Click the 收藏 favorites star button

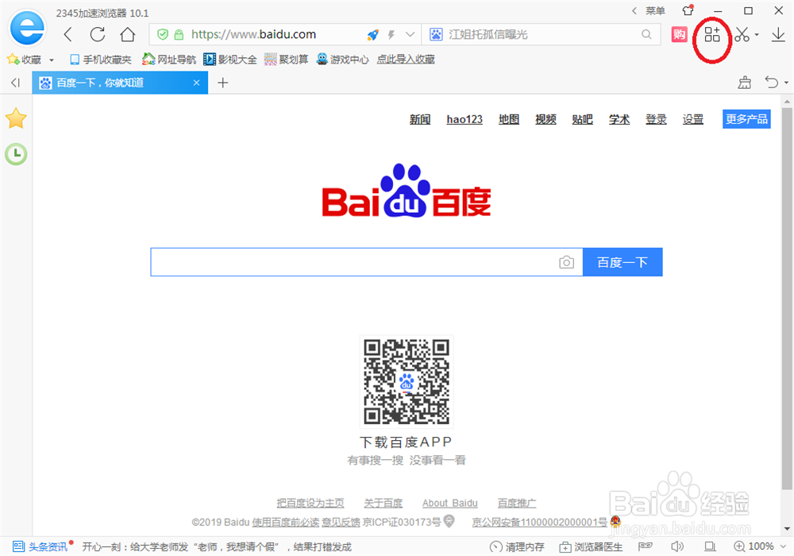tap(24, 60)
